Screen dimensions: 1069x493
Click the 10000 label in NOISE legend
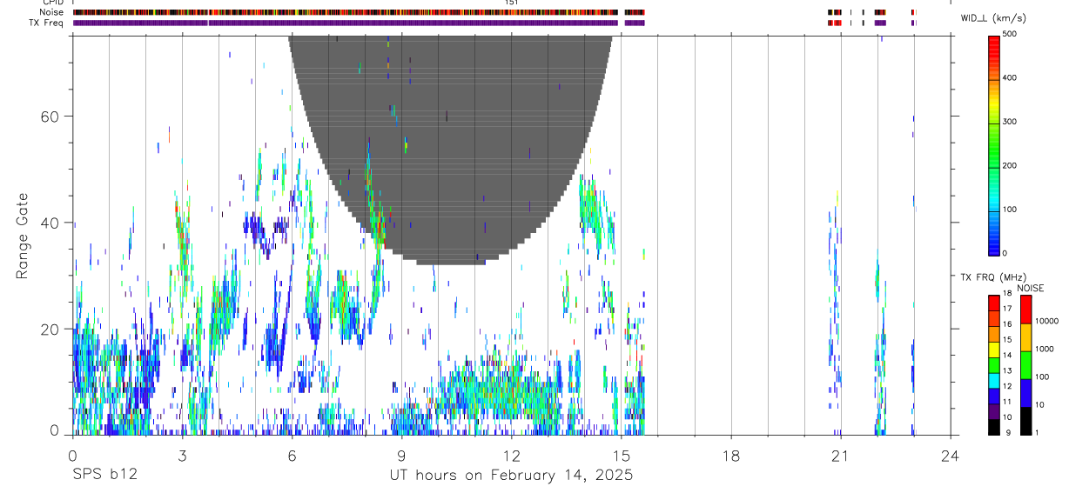pyautogui.click(x=1046, y=321)
